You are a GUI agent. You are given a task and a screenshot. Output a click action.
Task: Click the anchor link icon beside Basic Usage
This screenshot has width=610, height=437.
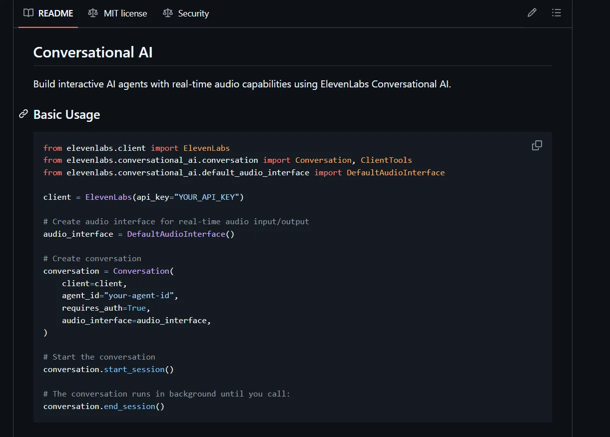(23, 114)
